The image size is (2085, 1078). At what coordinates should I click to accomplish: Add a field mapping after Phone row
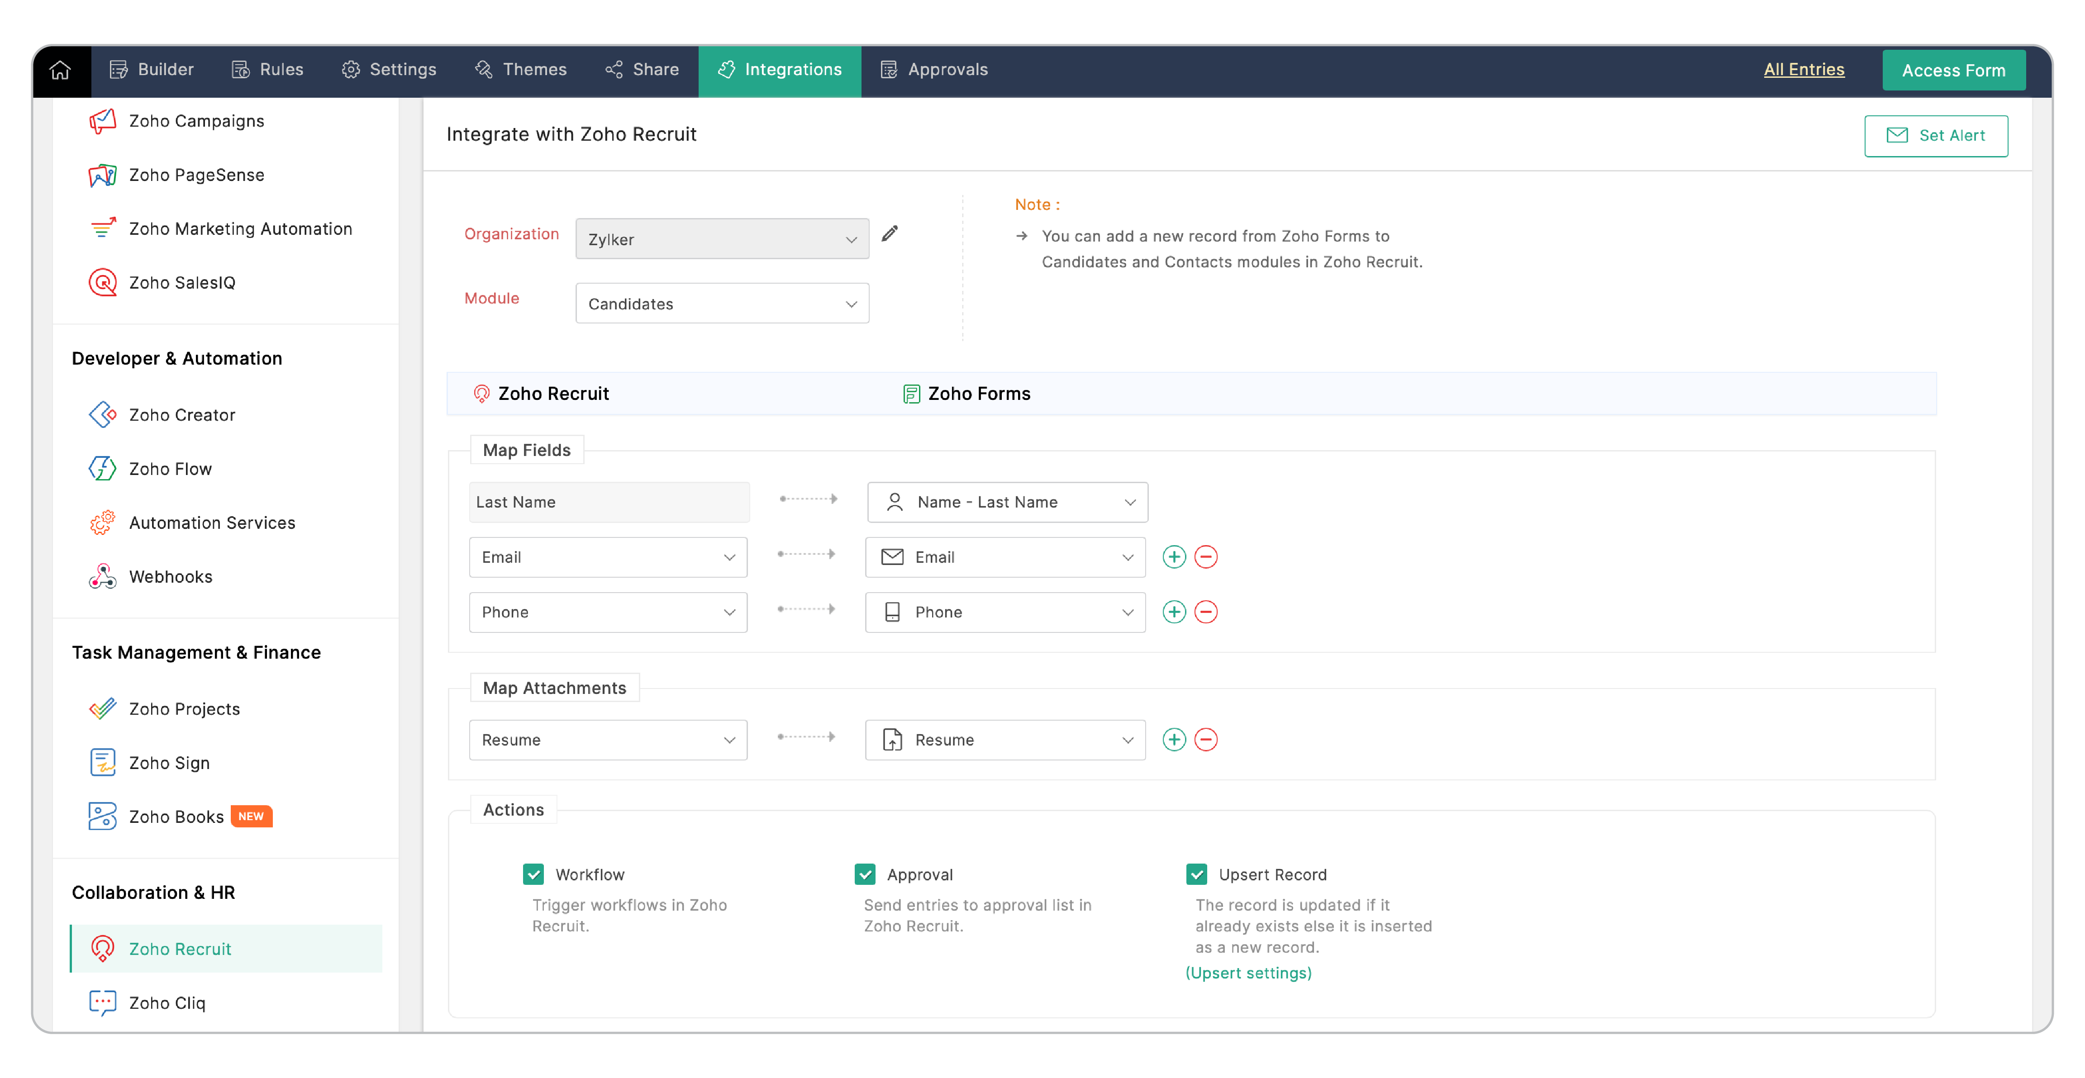pyautogui.click(x=1174, y=612)
